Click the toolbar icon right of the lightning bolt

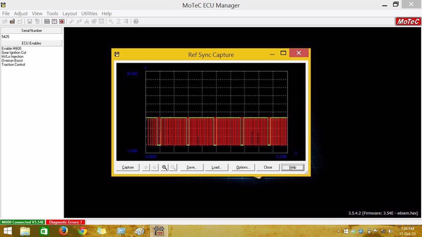87,22
